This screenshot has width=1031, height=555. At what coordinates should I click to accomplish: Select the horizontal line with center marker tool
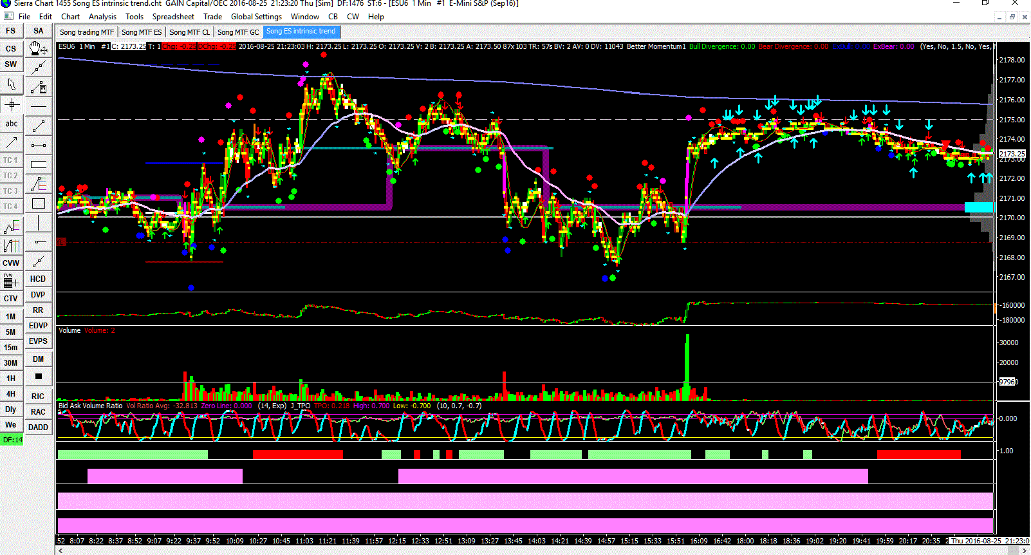tap(38, 242)
